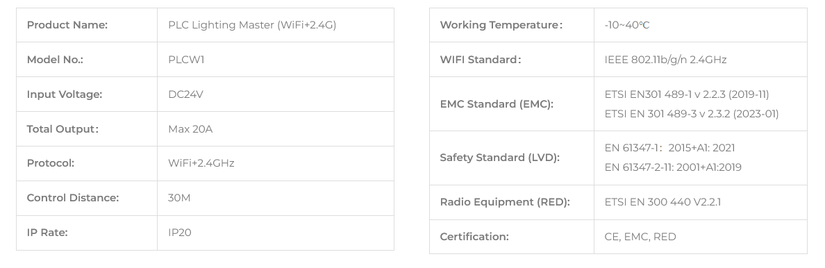Viewport: 825px width, 268px height.
Task: Click the Working Temperature label
Action: 501,25
